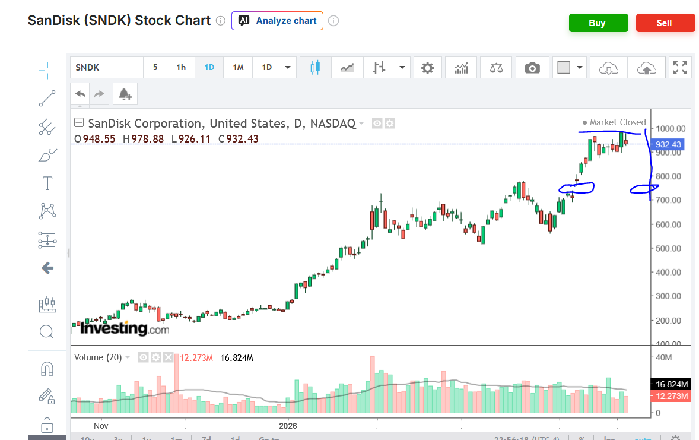Click the back arrow sidebar icon

click(47, 268)
